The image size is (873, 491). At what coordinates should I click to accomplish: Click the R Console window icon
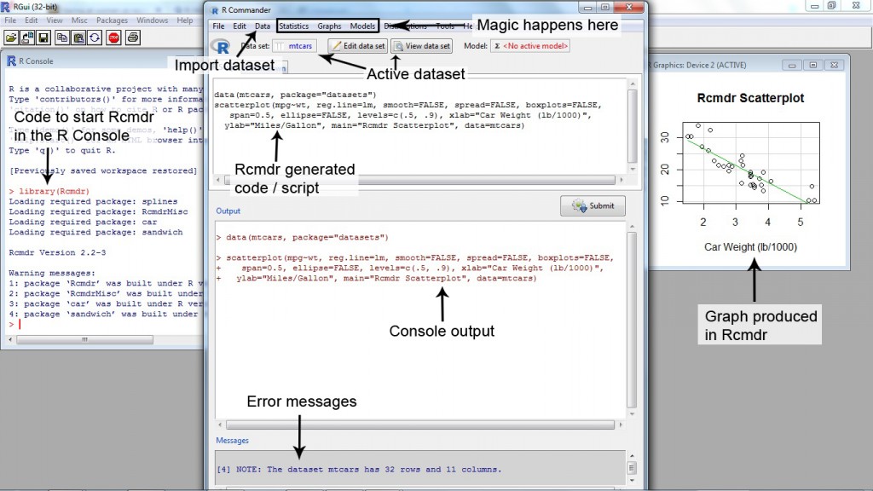11,61
